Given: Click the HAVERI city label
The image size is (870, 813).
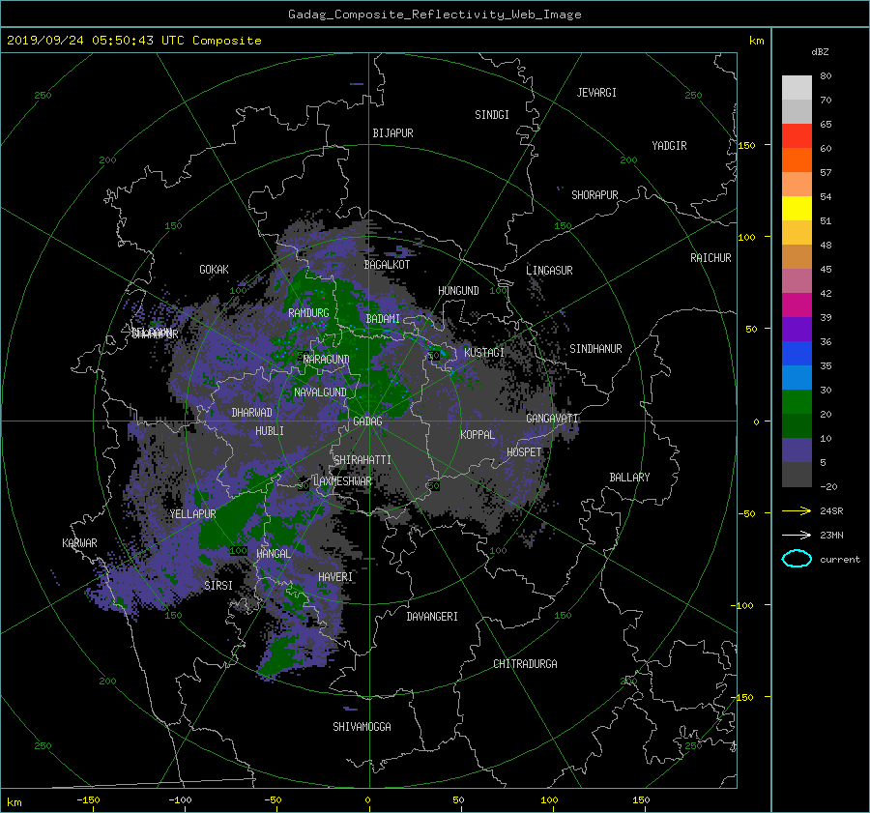Looking at the screenshot, I should point(335,577).
